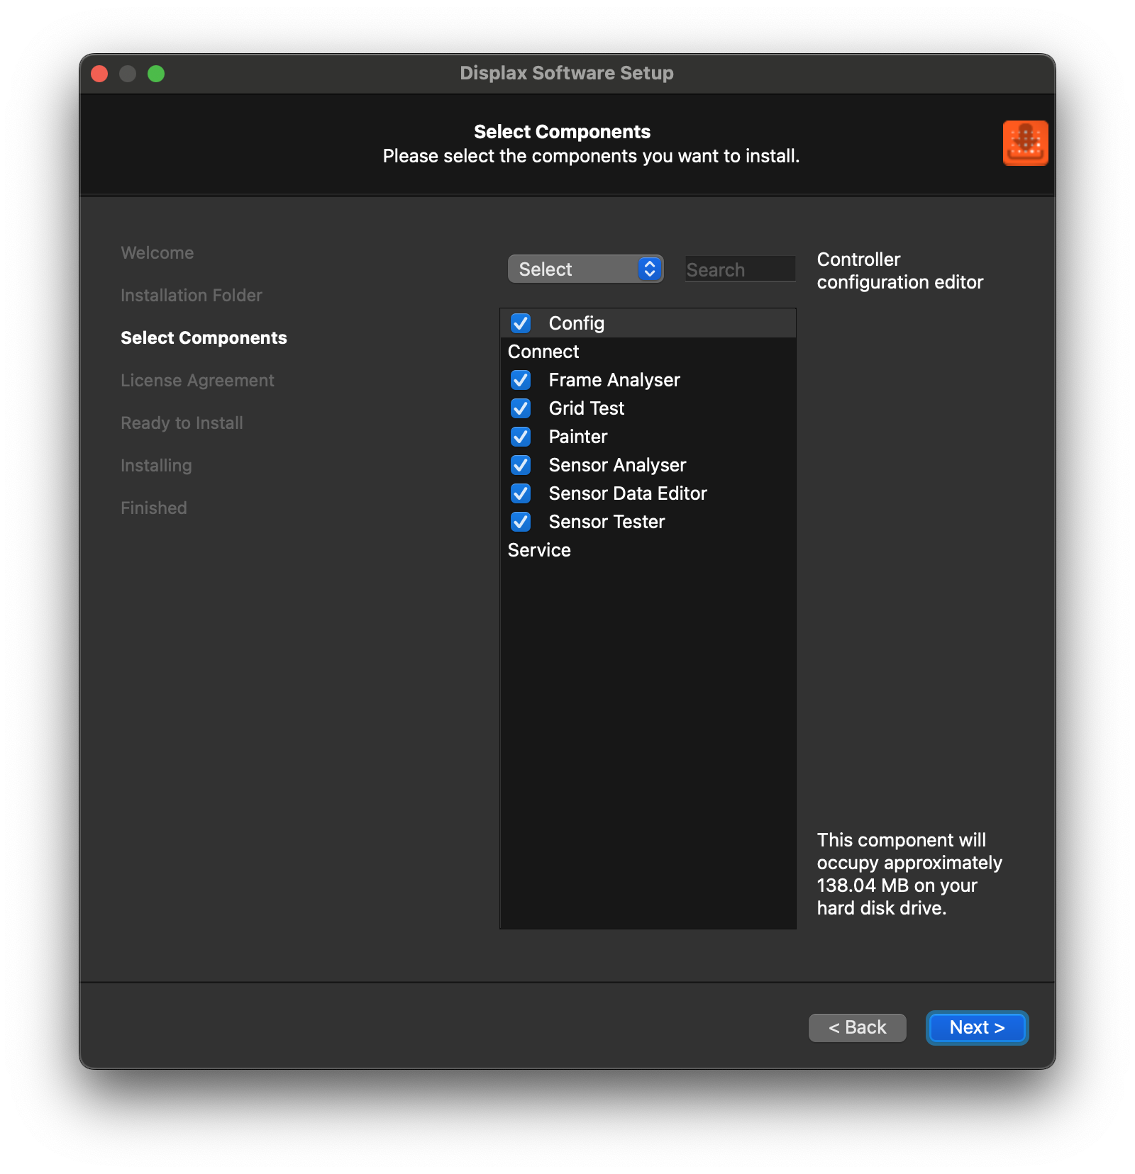
Task: Click License Agreement step in sidebar
Action: 197,381
